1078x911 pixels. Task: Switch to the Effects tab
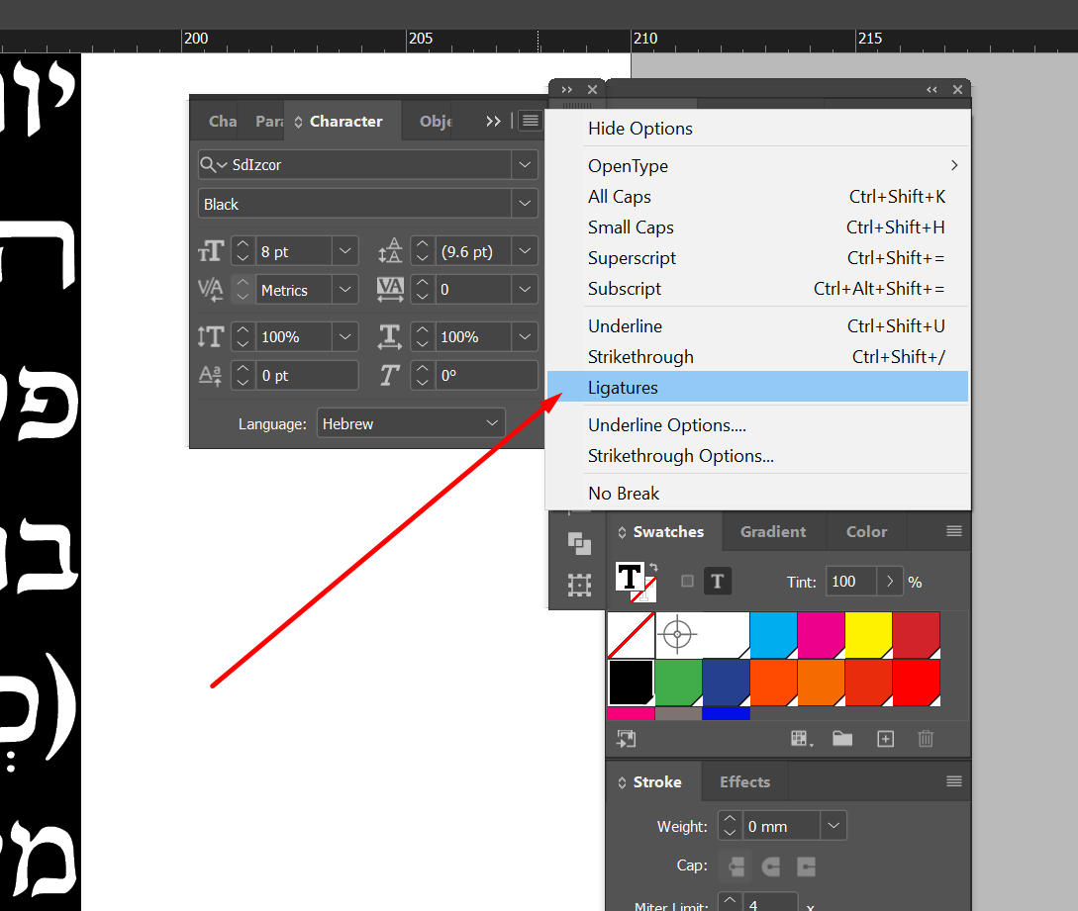tap(744, 781)
